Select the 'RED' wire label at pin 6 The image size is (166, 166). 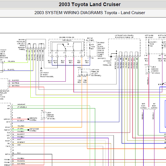19,118
